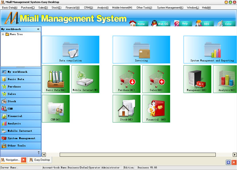This screenshot has height=170, width=237.
Task: Click the Edition: Business status entry
Action: pyautogui.click(x=140, y=167)
